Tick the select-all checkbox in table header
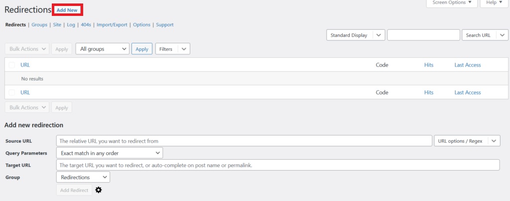 tap(12, 65)
